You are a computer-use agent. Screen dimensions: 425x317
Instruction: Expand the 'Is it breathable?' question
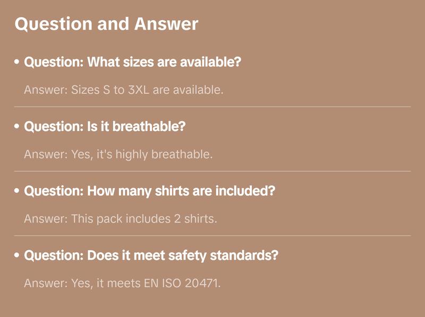[x=105, y=127]
